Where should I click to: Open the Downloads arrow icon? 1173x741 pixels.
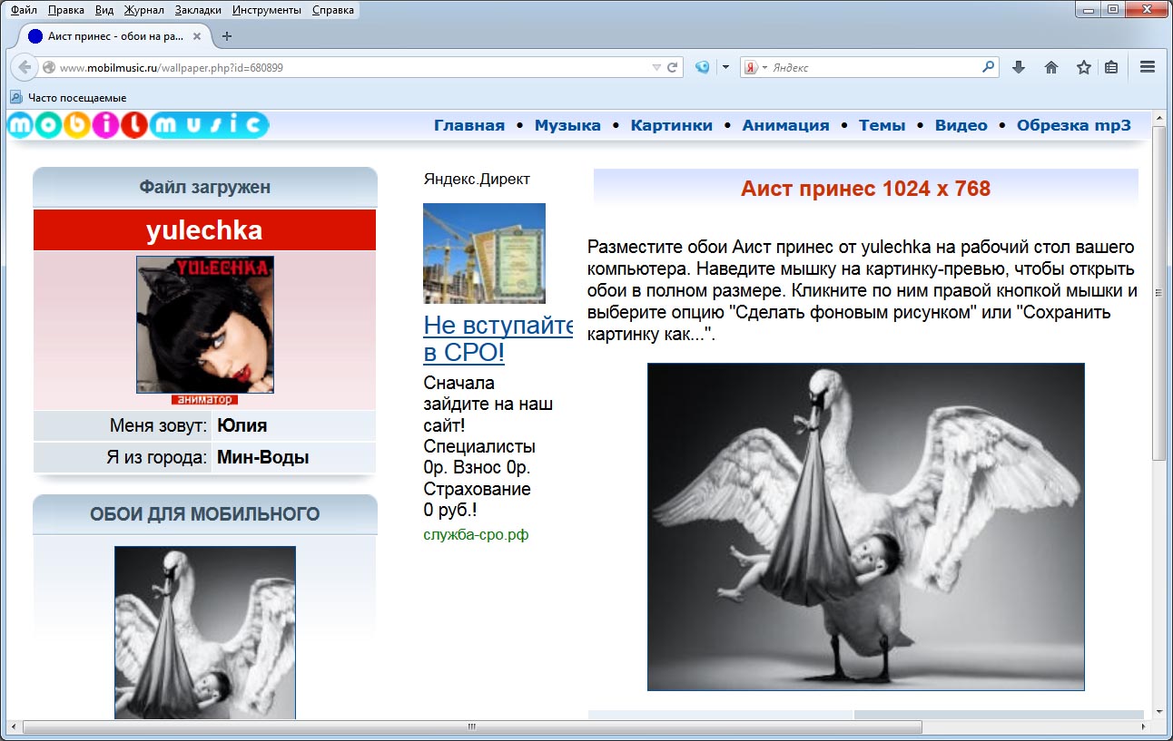pos(1019,67)
